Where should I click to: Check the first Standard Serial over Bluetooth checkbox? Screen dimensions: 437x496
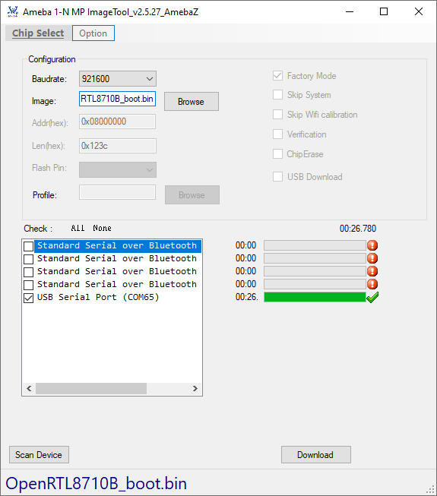click(28, 246)
